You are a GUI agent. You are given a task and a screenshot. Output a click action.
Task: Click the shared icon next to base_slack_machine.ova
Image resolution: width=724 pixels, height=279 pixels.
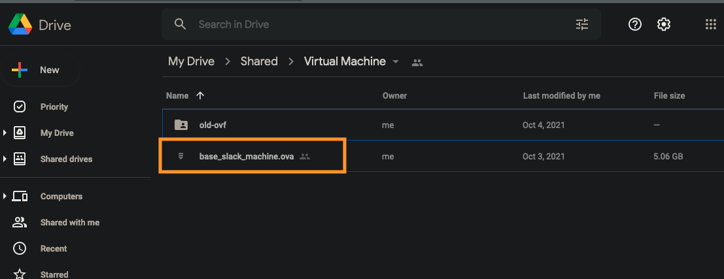[304, 156]
